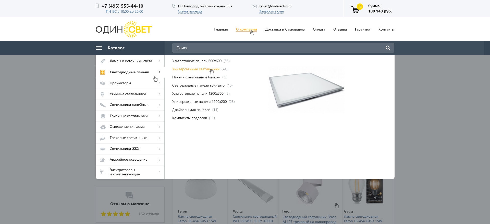Expand the Аварийное освещение arrow

tap(160, 160)
